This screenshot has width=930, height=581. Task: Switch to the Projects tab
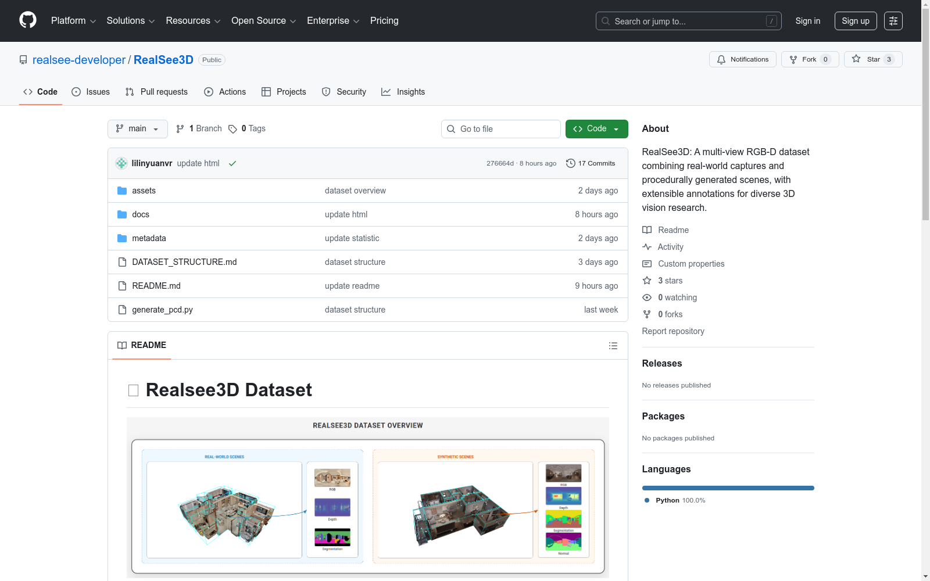[284, 92]
